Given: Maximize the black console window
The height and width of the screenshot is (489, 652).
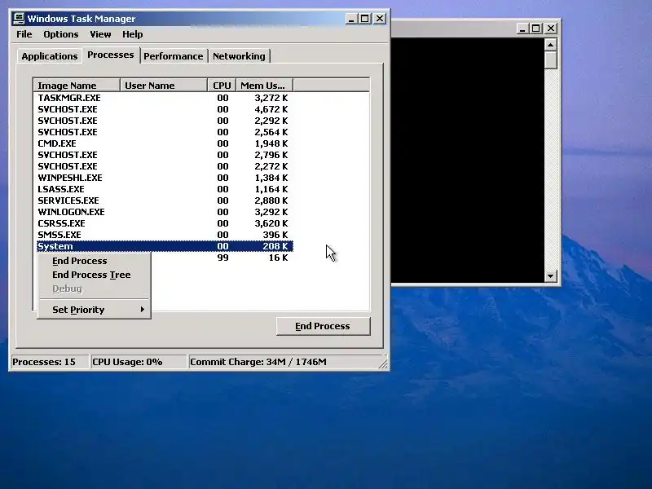Looking at the screenshot, I should pos(535,29).
